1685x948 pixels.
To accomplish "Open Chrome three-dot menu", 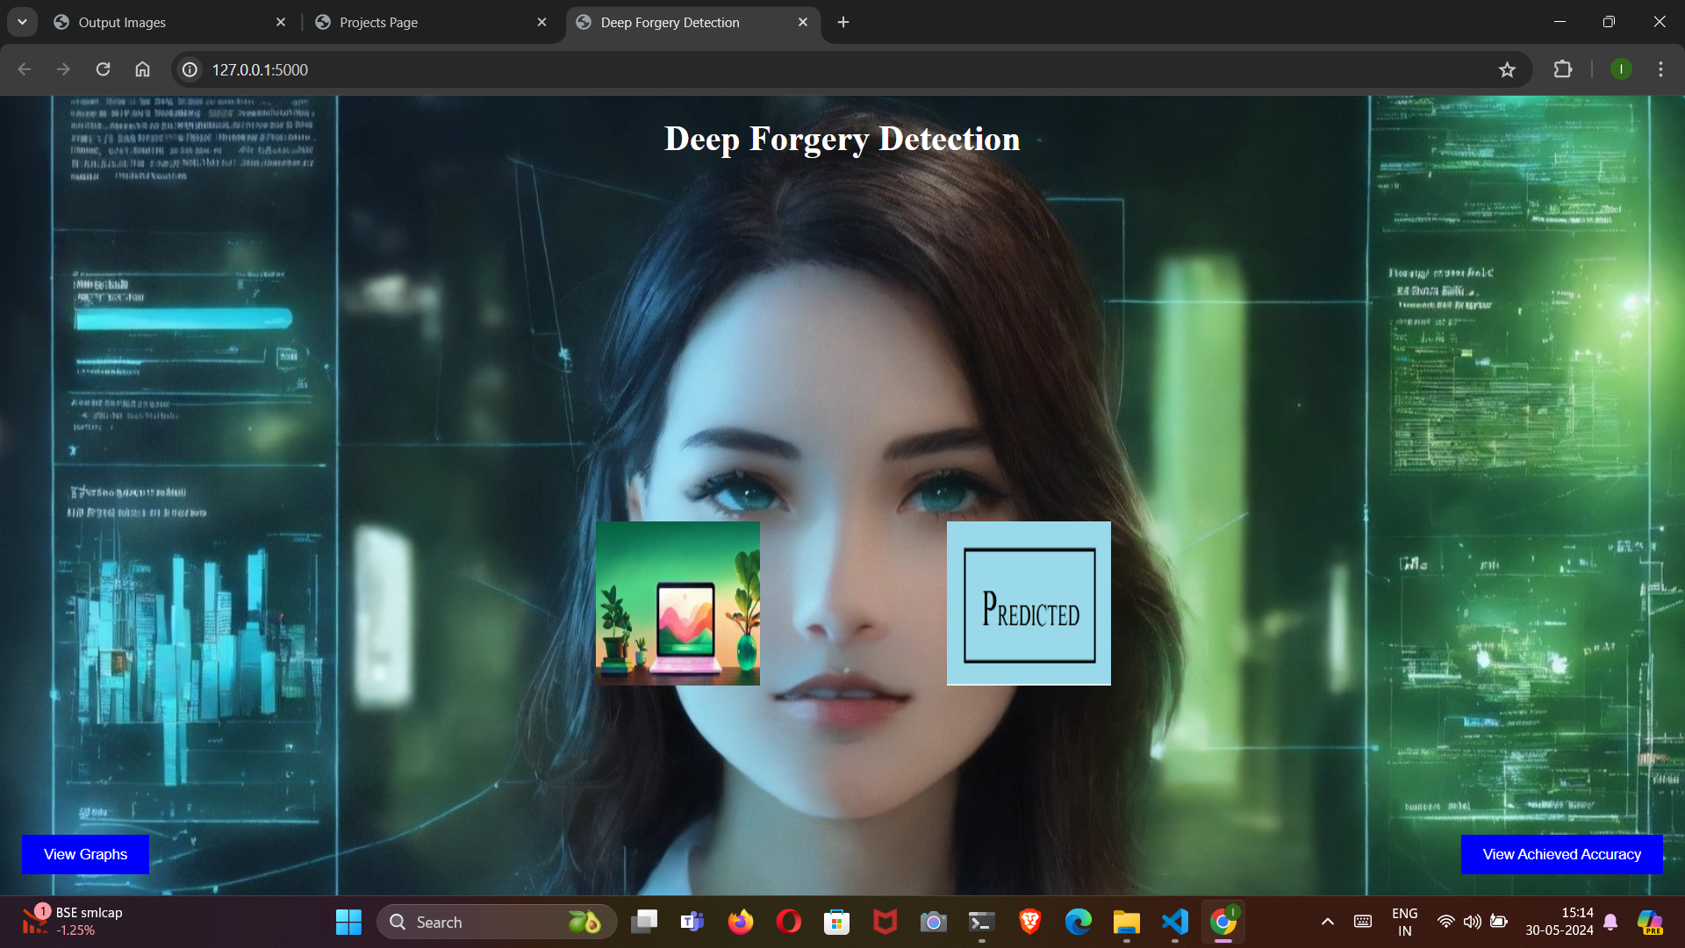I will pyautogui.click(x=1660, y=69).
